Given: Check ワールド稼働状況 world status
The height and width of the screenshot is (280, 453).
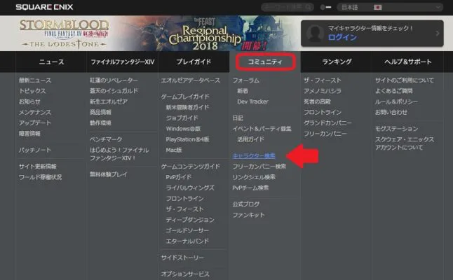Looking at the screenshot, I should click(x=40, y=177).
